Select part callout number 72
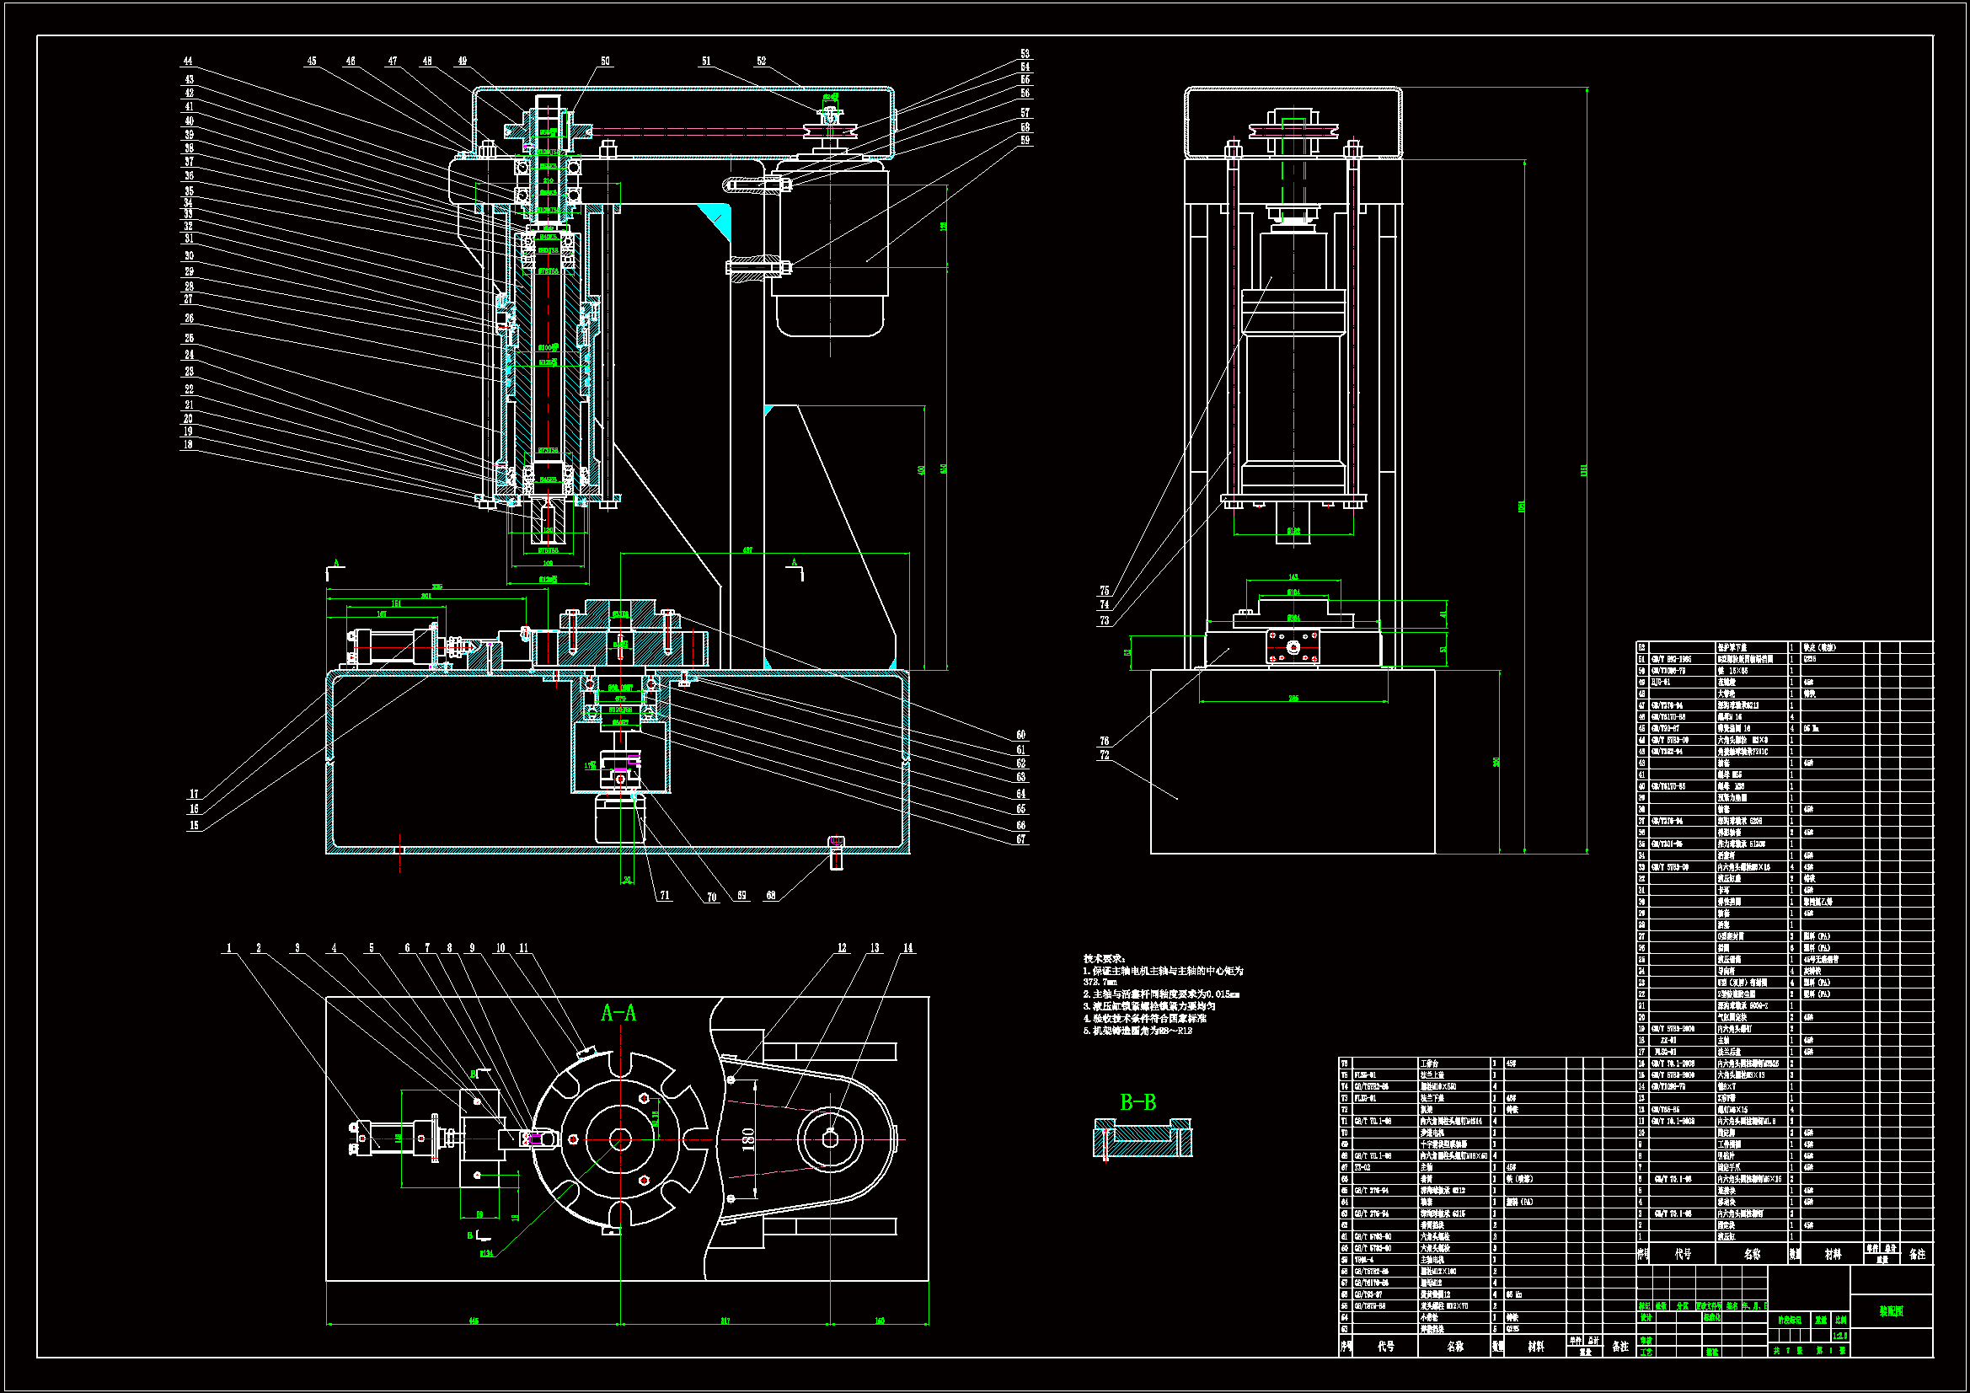This screenshot has height=1393, width=1970. point(1105,755)
